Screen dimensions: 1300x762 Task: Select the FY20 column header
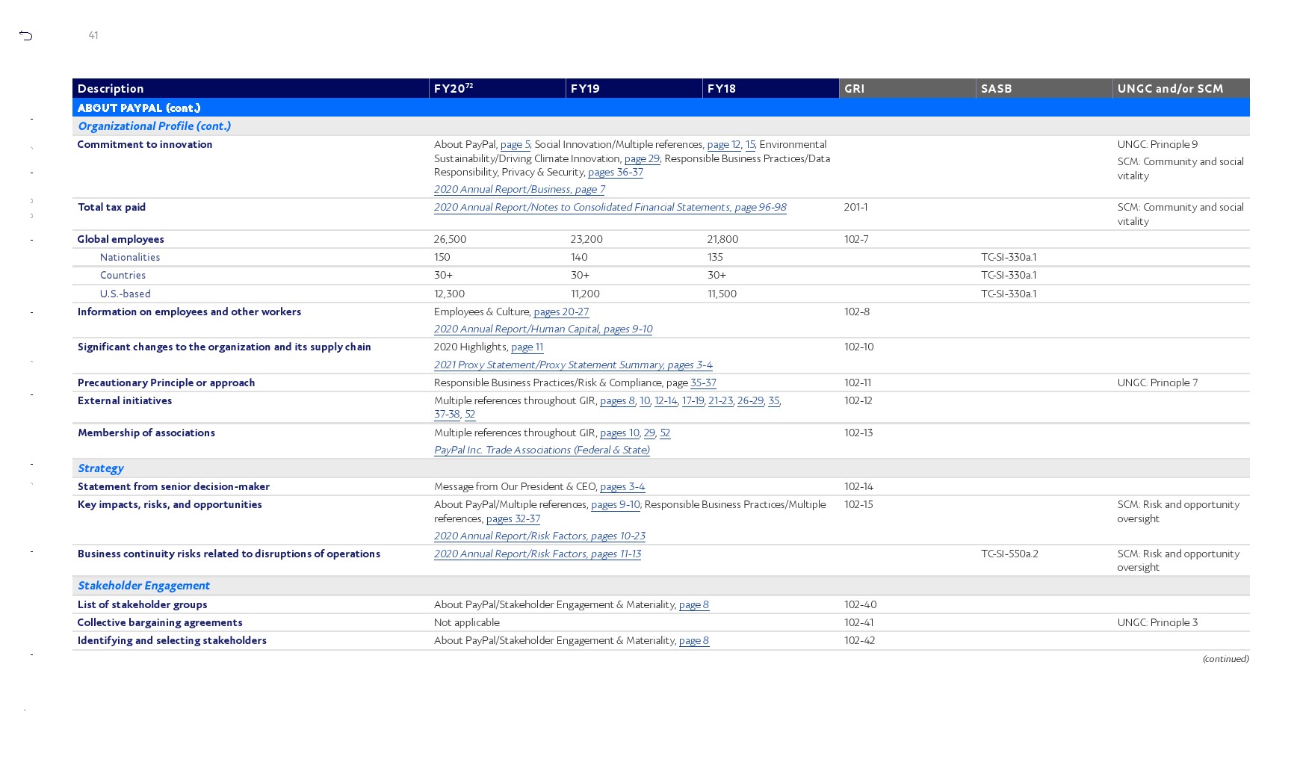(x=497, y=89)
